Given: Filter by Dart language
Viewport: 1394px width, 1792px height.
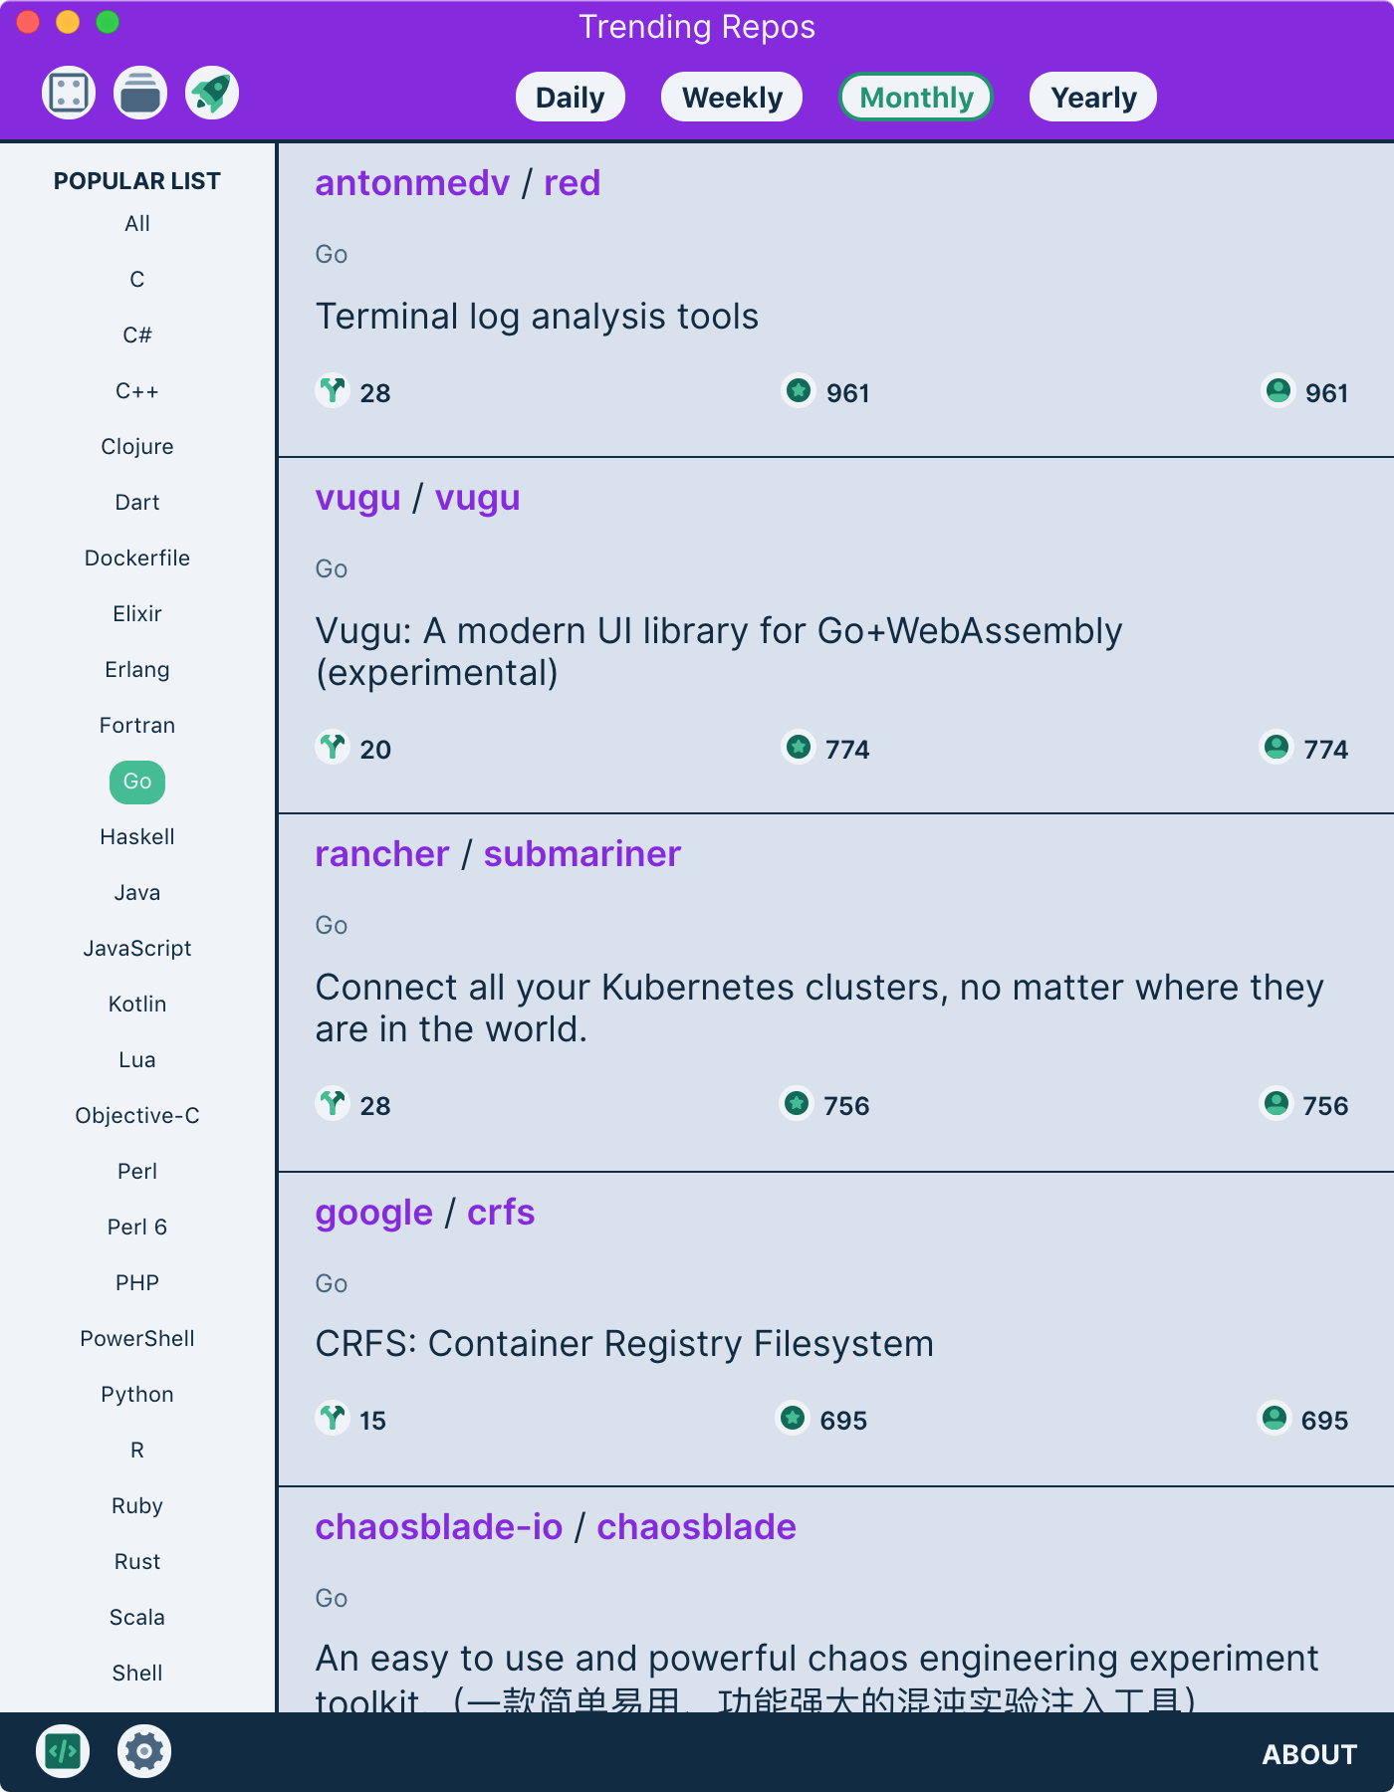Looking at the screenshot, I should click(137, 503).
